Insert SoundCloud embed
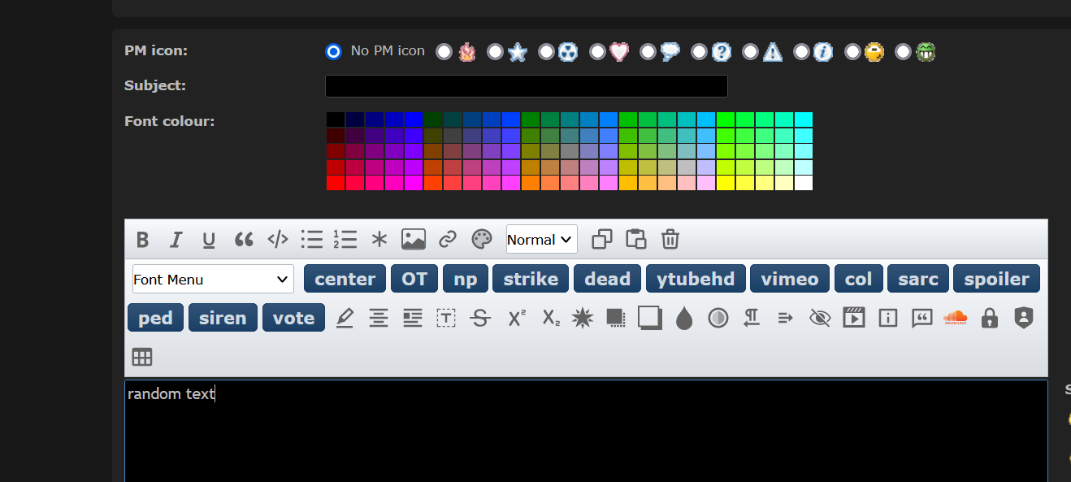 (x=956, y=317)
